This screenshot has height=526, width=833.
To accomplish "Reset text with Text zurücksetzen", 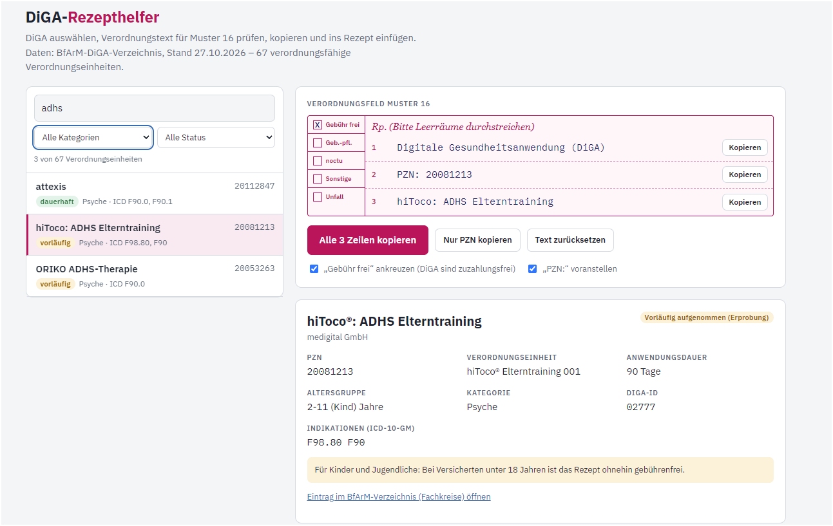I will pyautogui.click(x=570, y=240).
